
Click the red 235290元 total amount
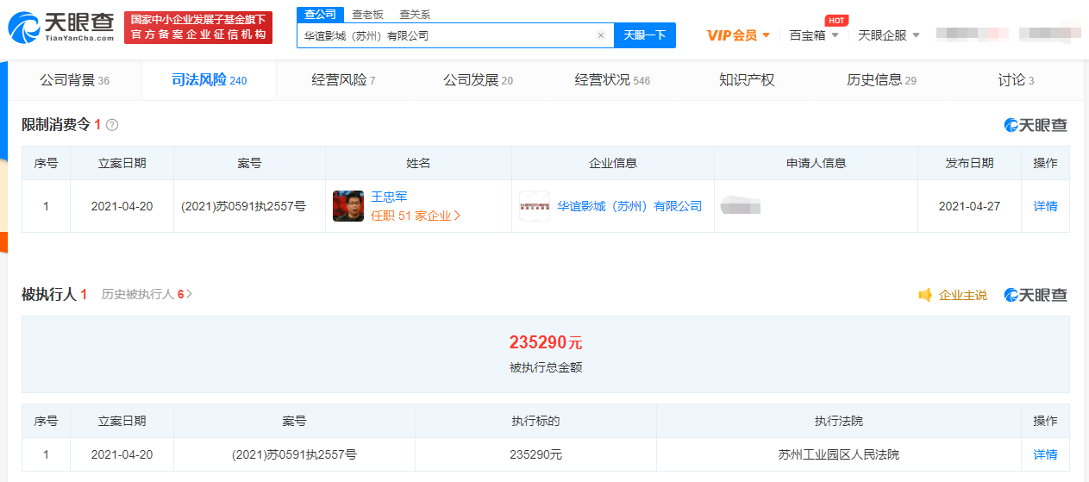pyautogui.click(x=546, y=342)
